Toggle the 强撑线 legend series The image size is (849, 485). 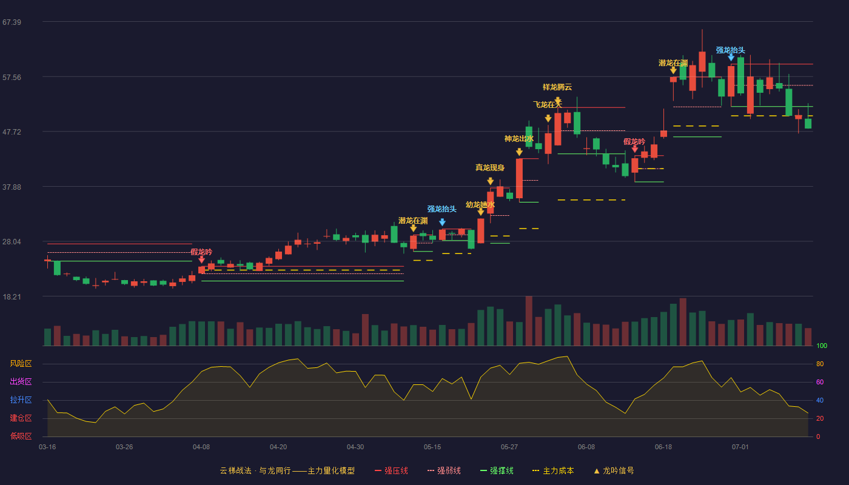pos(497,470)
